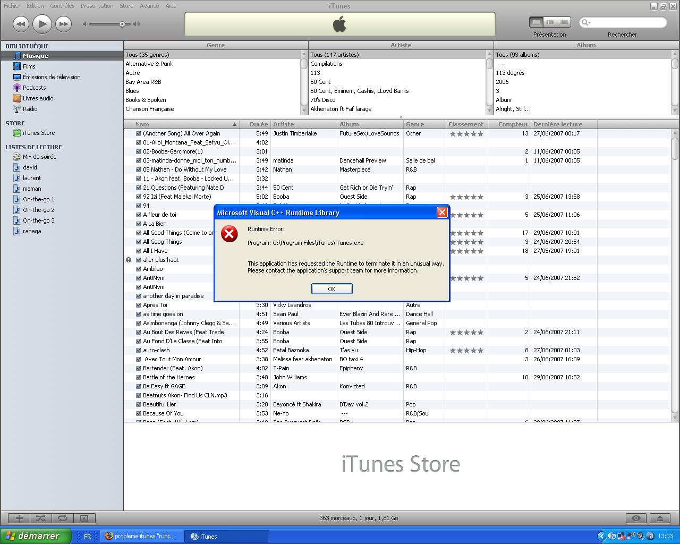
Task: Show or hide the artwork viewer button
Action: [84, 518]
